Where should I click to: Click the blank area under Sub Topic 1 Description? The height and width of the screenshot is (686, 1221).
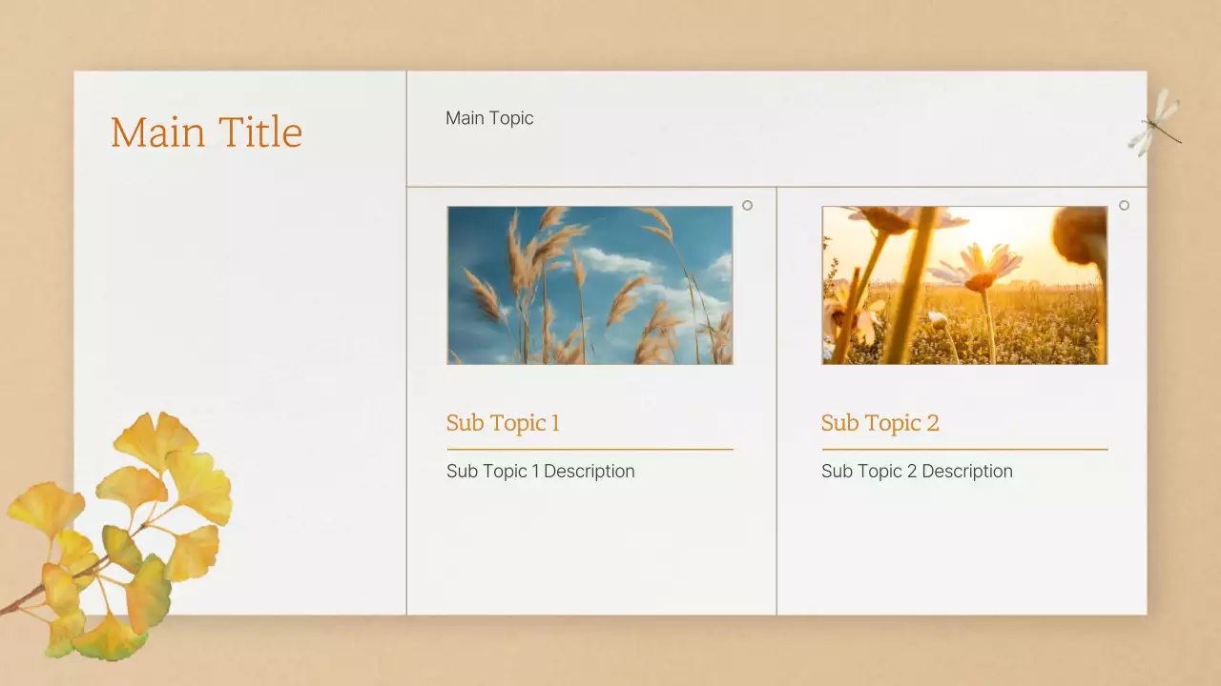click(590, 553)
